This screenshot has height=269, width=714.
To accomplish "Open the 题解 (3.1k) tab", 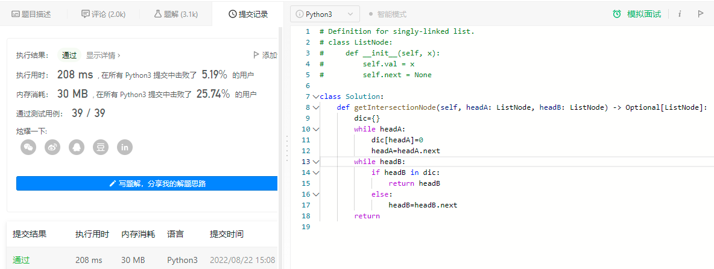I will 176,14.
